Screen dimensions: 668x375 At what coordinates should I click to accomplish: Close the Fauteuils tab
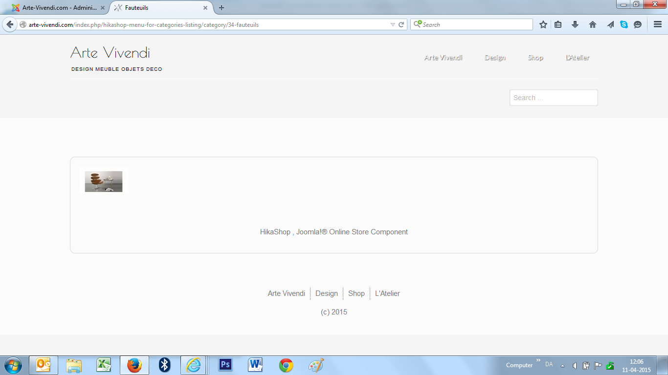pyautogui.click(x=205, y=8)
